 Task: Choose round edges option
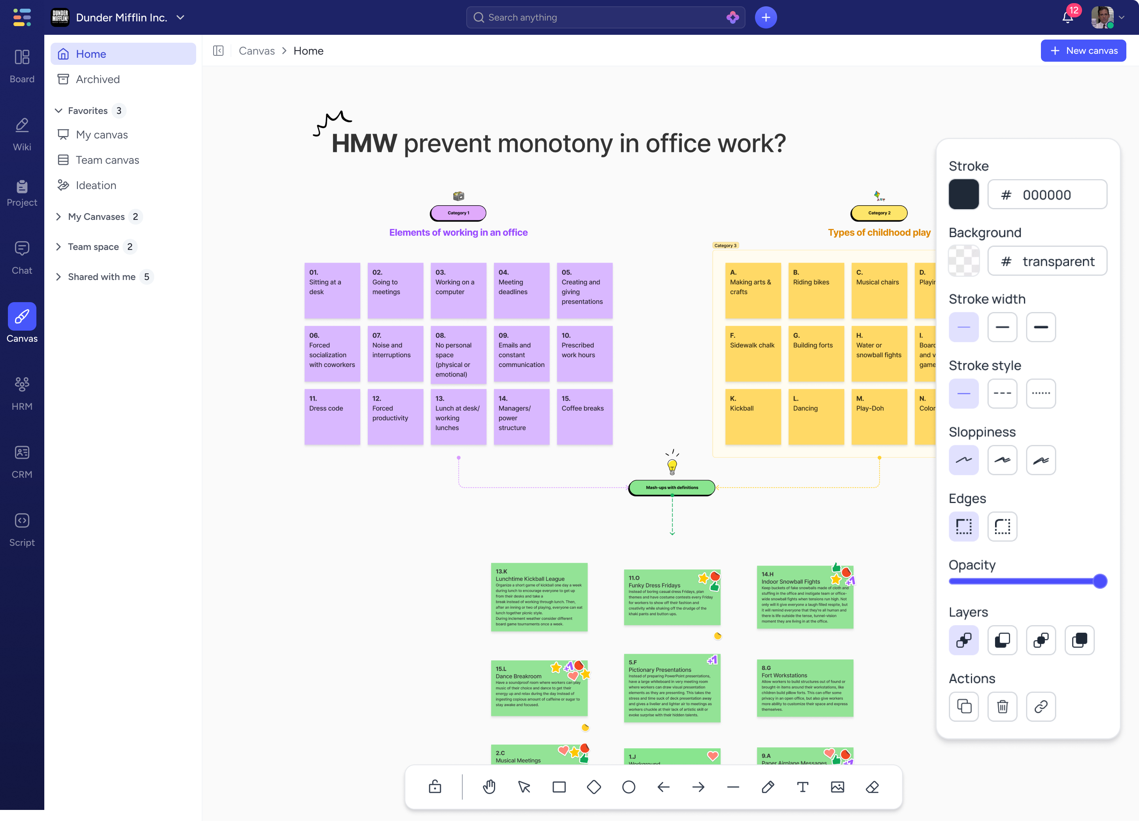(1002, 526)
